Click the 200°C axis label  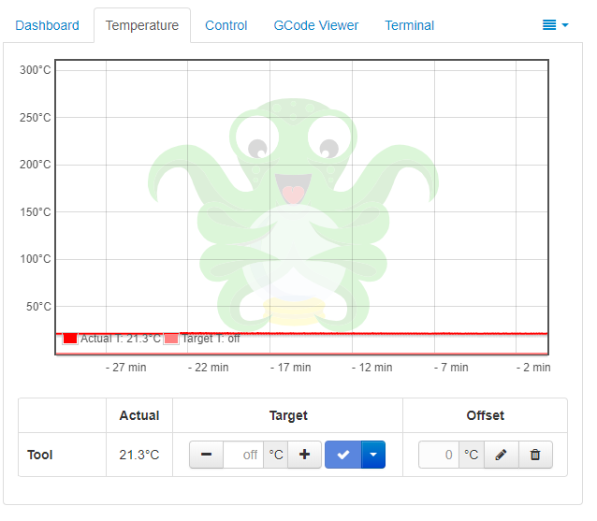coord(35,165)
